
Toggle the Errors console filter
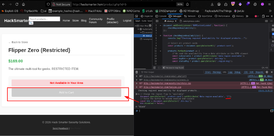208,72
